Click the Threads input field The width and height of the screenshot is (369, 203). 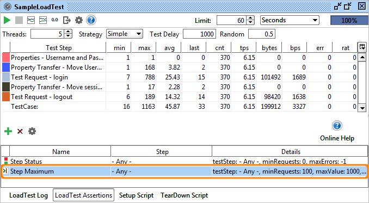[47, 34]
